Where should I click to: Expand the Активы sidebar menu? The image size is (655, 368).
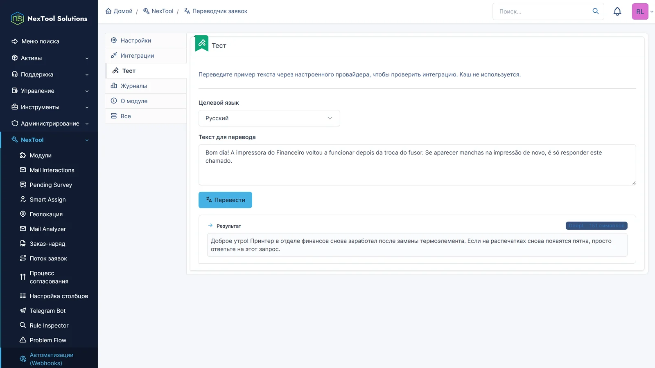tap(49, 58)
